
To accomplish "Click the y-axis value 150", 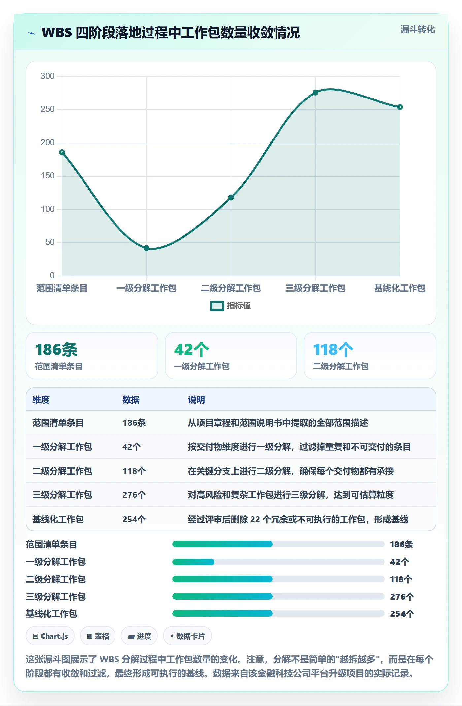I will coord(48,176).
